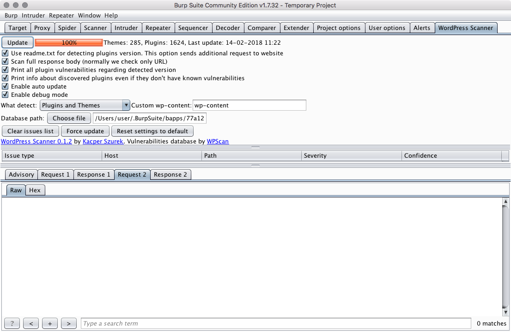Open the Repeater menu
Image resolution: width=511 pixels, height=332 pixels.
point(61,15)
